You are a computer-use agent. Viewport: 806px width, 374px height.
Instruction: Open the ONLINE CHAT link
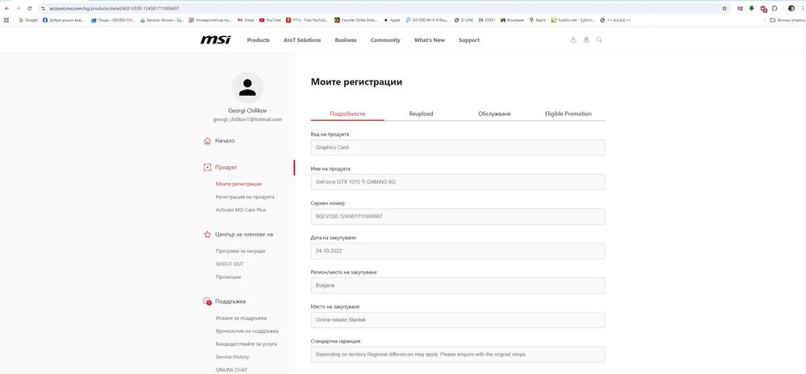click(232, 370)
